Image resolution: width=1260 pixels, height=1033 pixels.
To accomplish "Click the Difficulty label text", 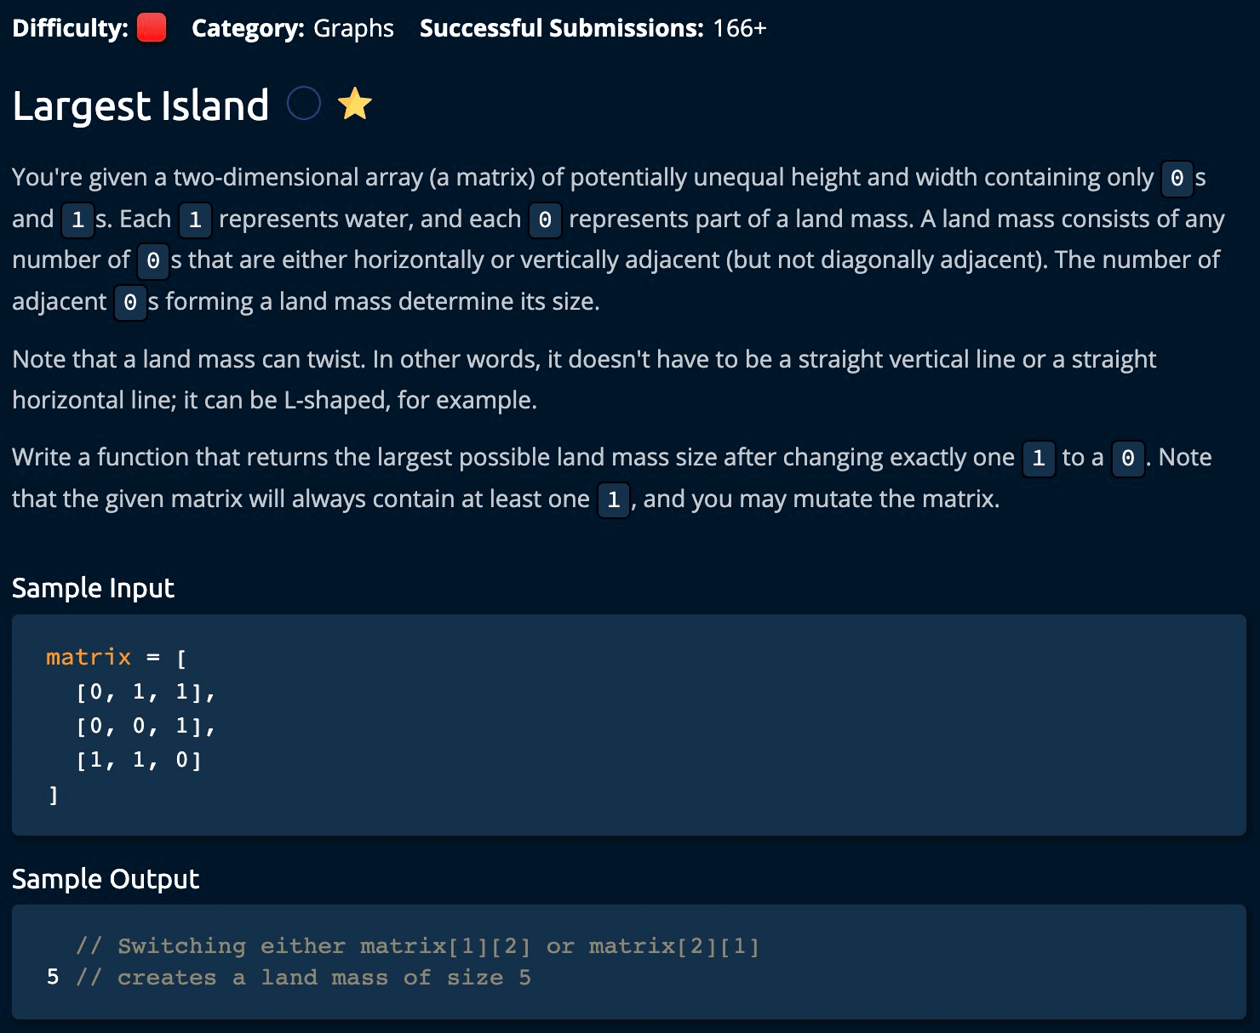I will point(70,28).
